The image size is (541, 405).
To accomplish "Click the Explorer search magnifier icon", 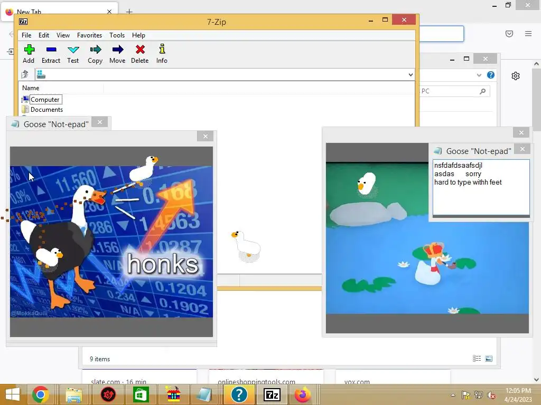I will [483, 91].
